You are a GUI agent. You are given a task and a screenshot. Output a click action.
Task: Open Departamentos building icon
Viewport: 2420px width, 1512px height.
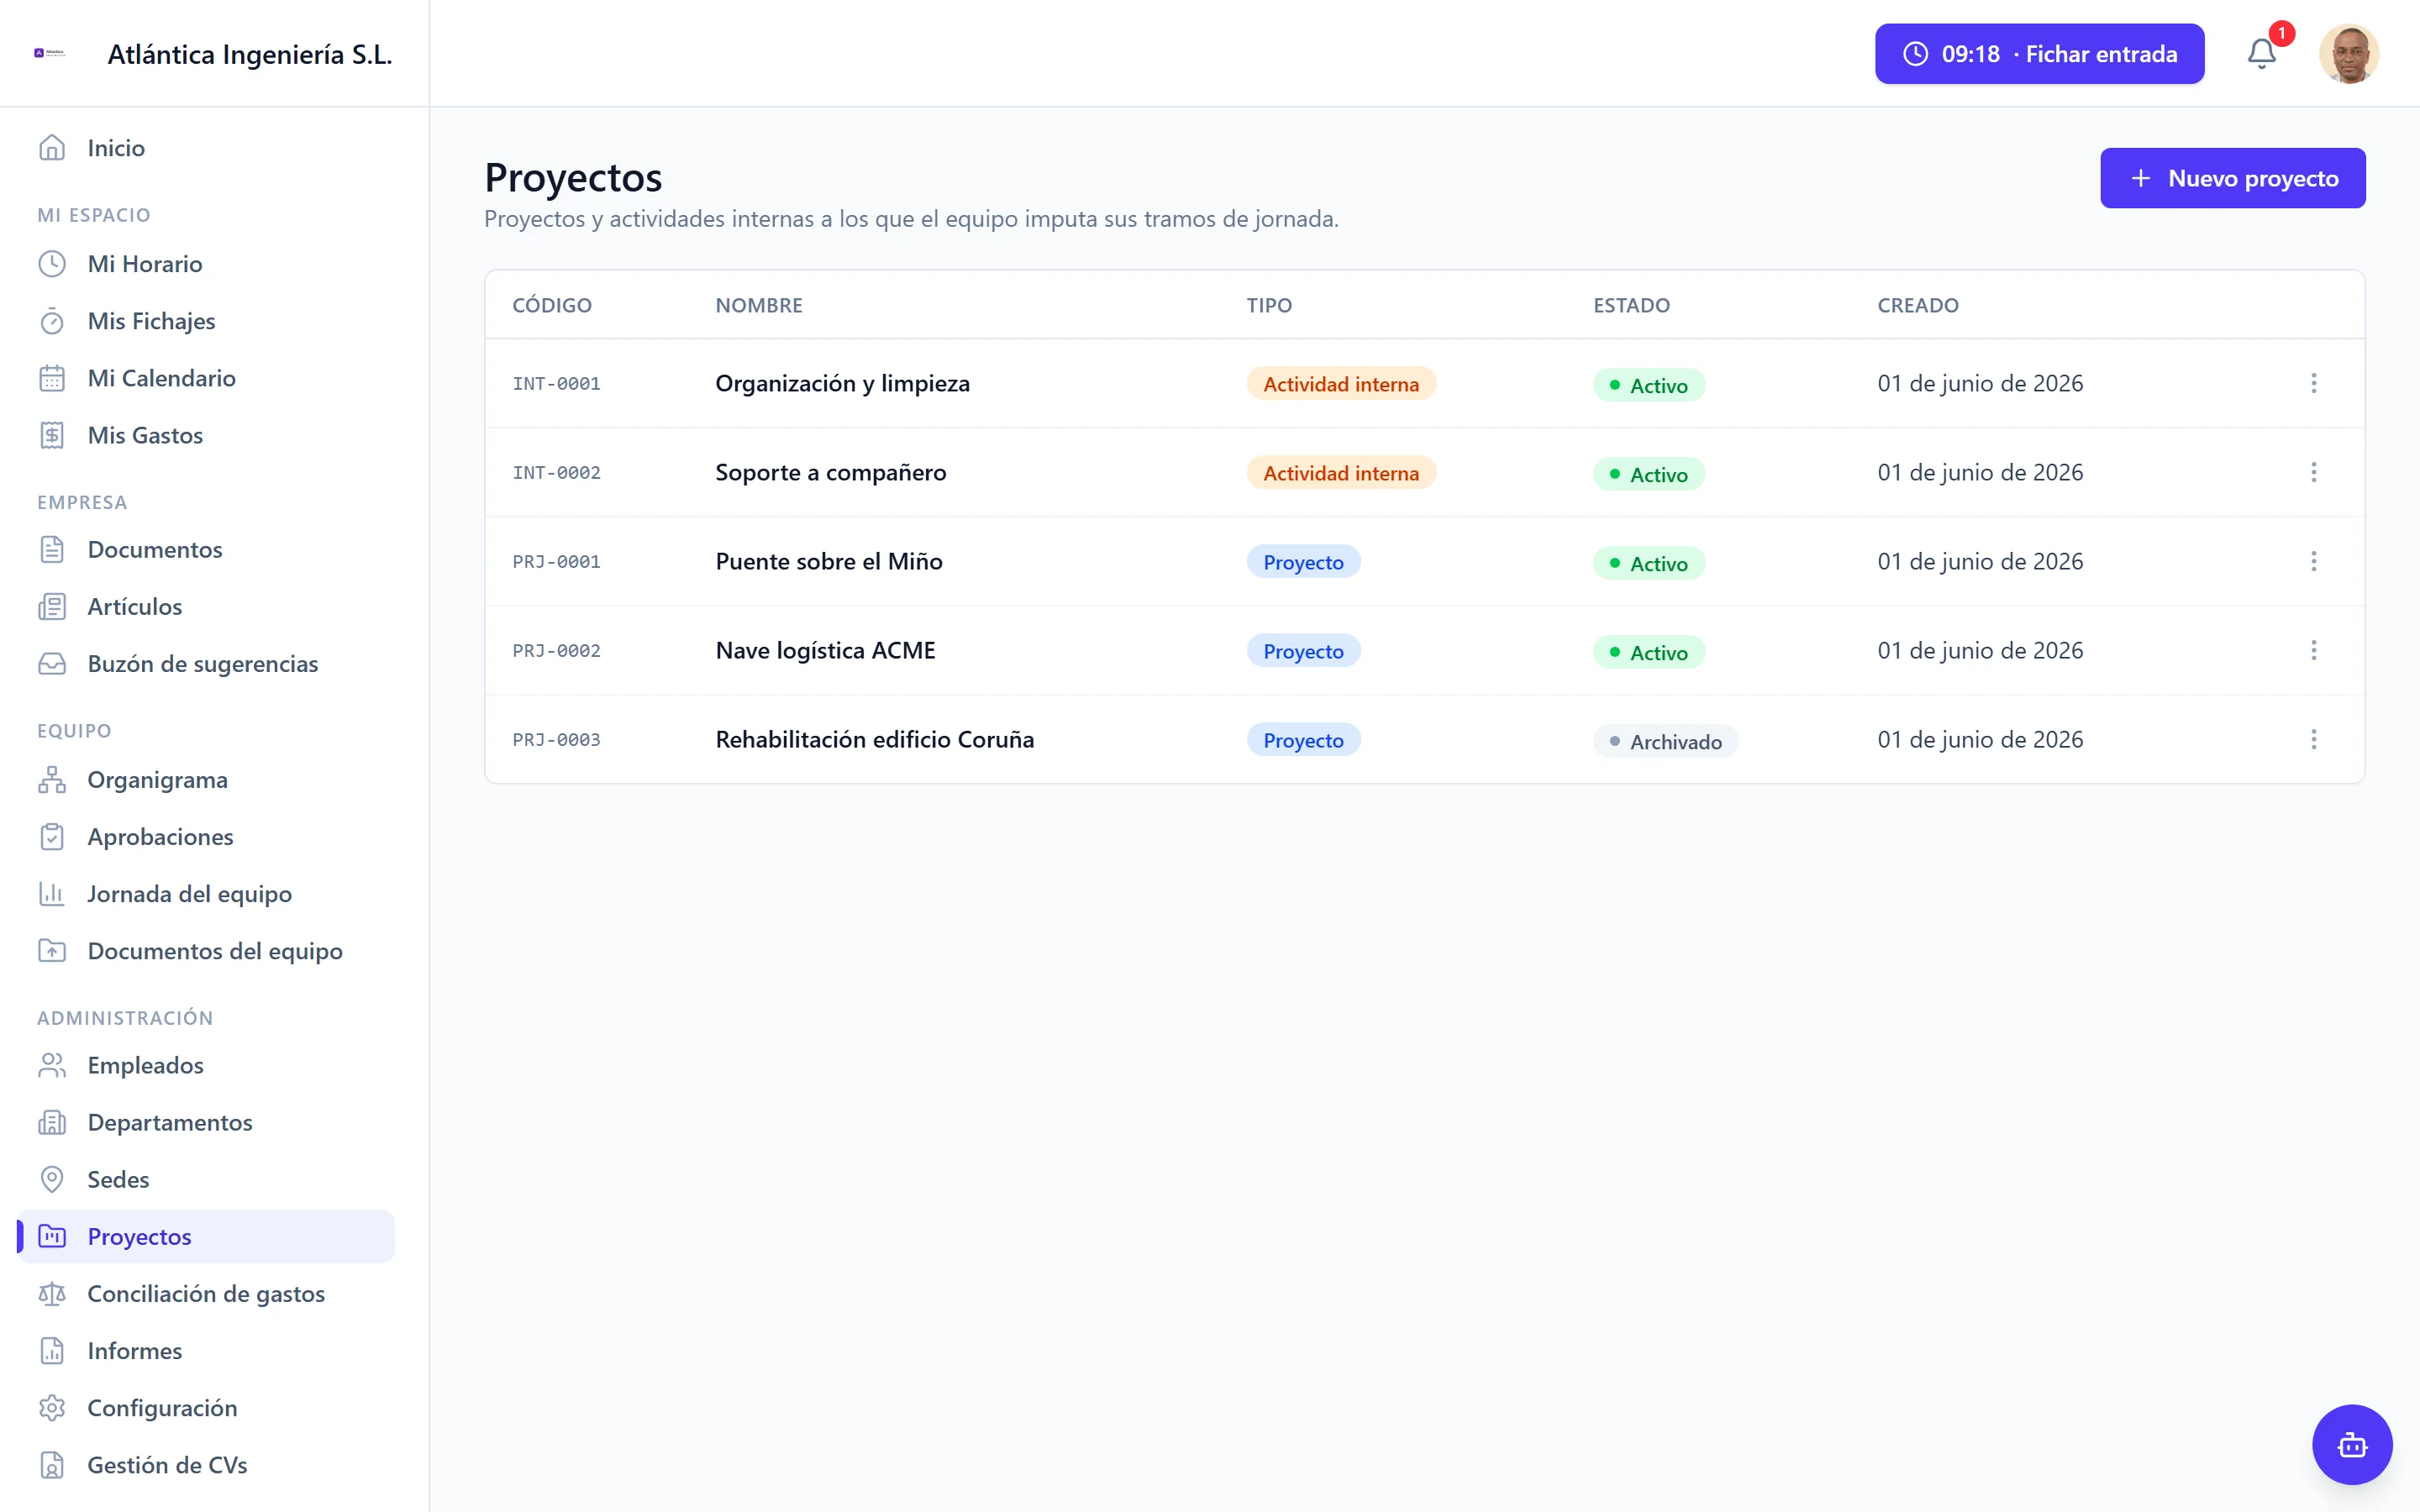52,1122
